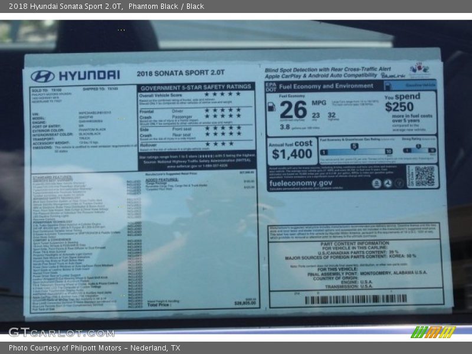Click the "PART CONTENT INFORMATION" heading

point(355,244)
